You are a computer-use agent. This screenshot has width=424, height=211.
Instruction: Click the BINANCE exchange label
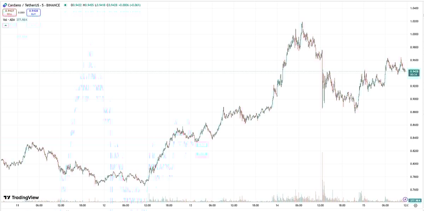tap(52, 5)
